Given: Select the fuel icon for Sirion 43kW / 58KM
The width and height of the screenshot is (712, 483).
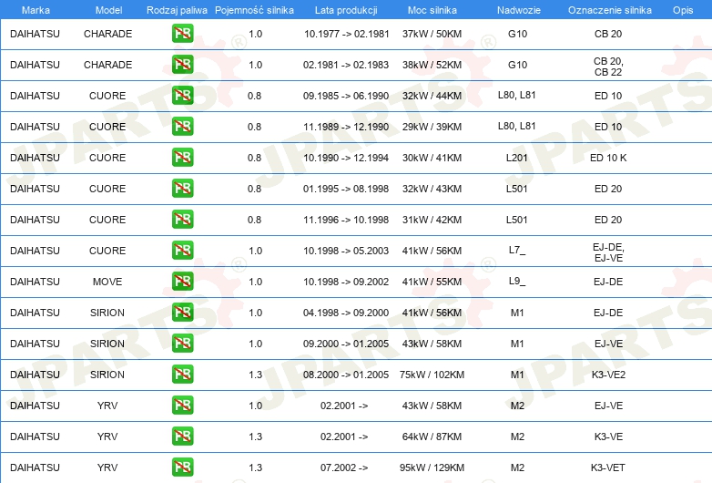Looking at the screenshot, I should tap(182, 344).
